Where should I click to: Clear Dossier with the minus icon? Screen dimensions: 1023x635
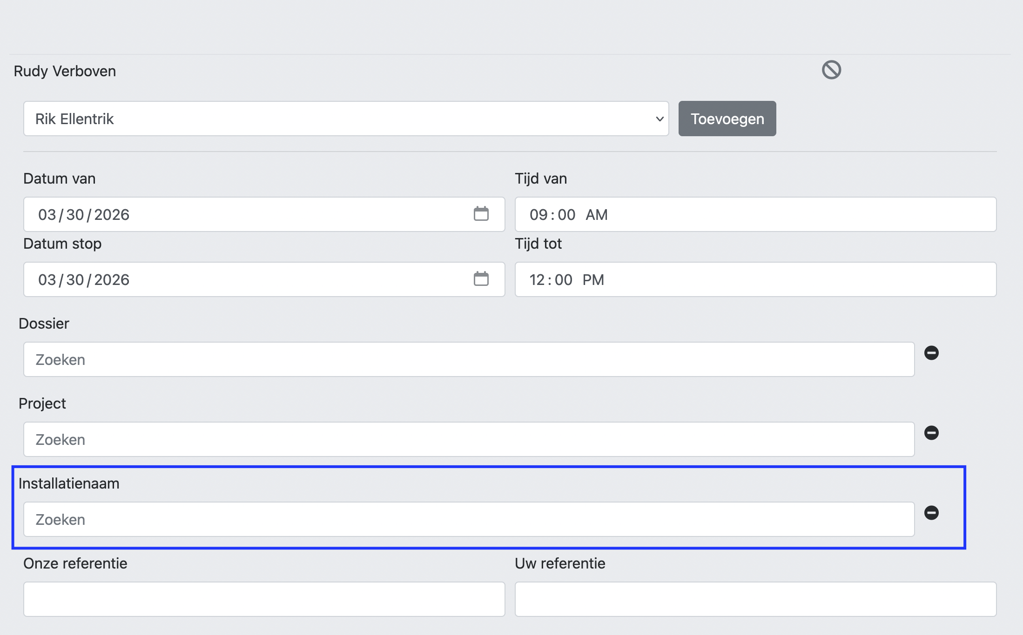point(931,353)
